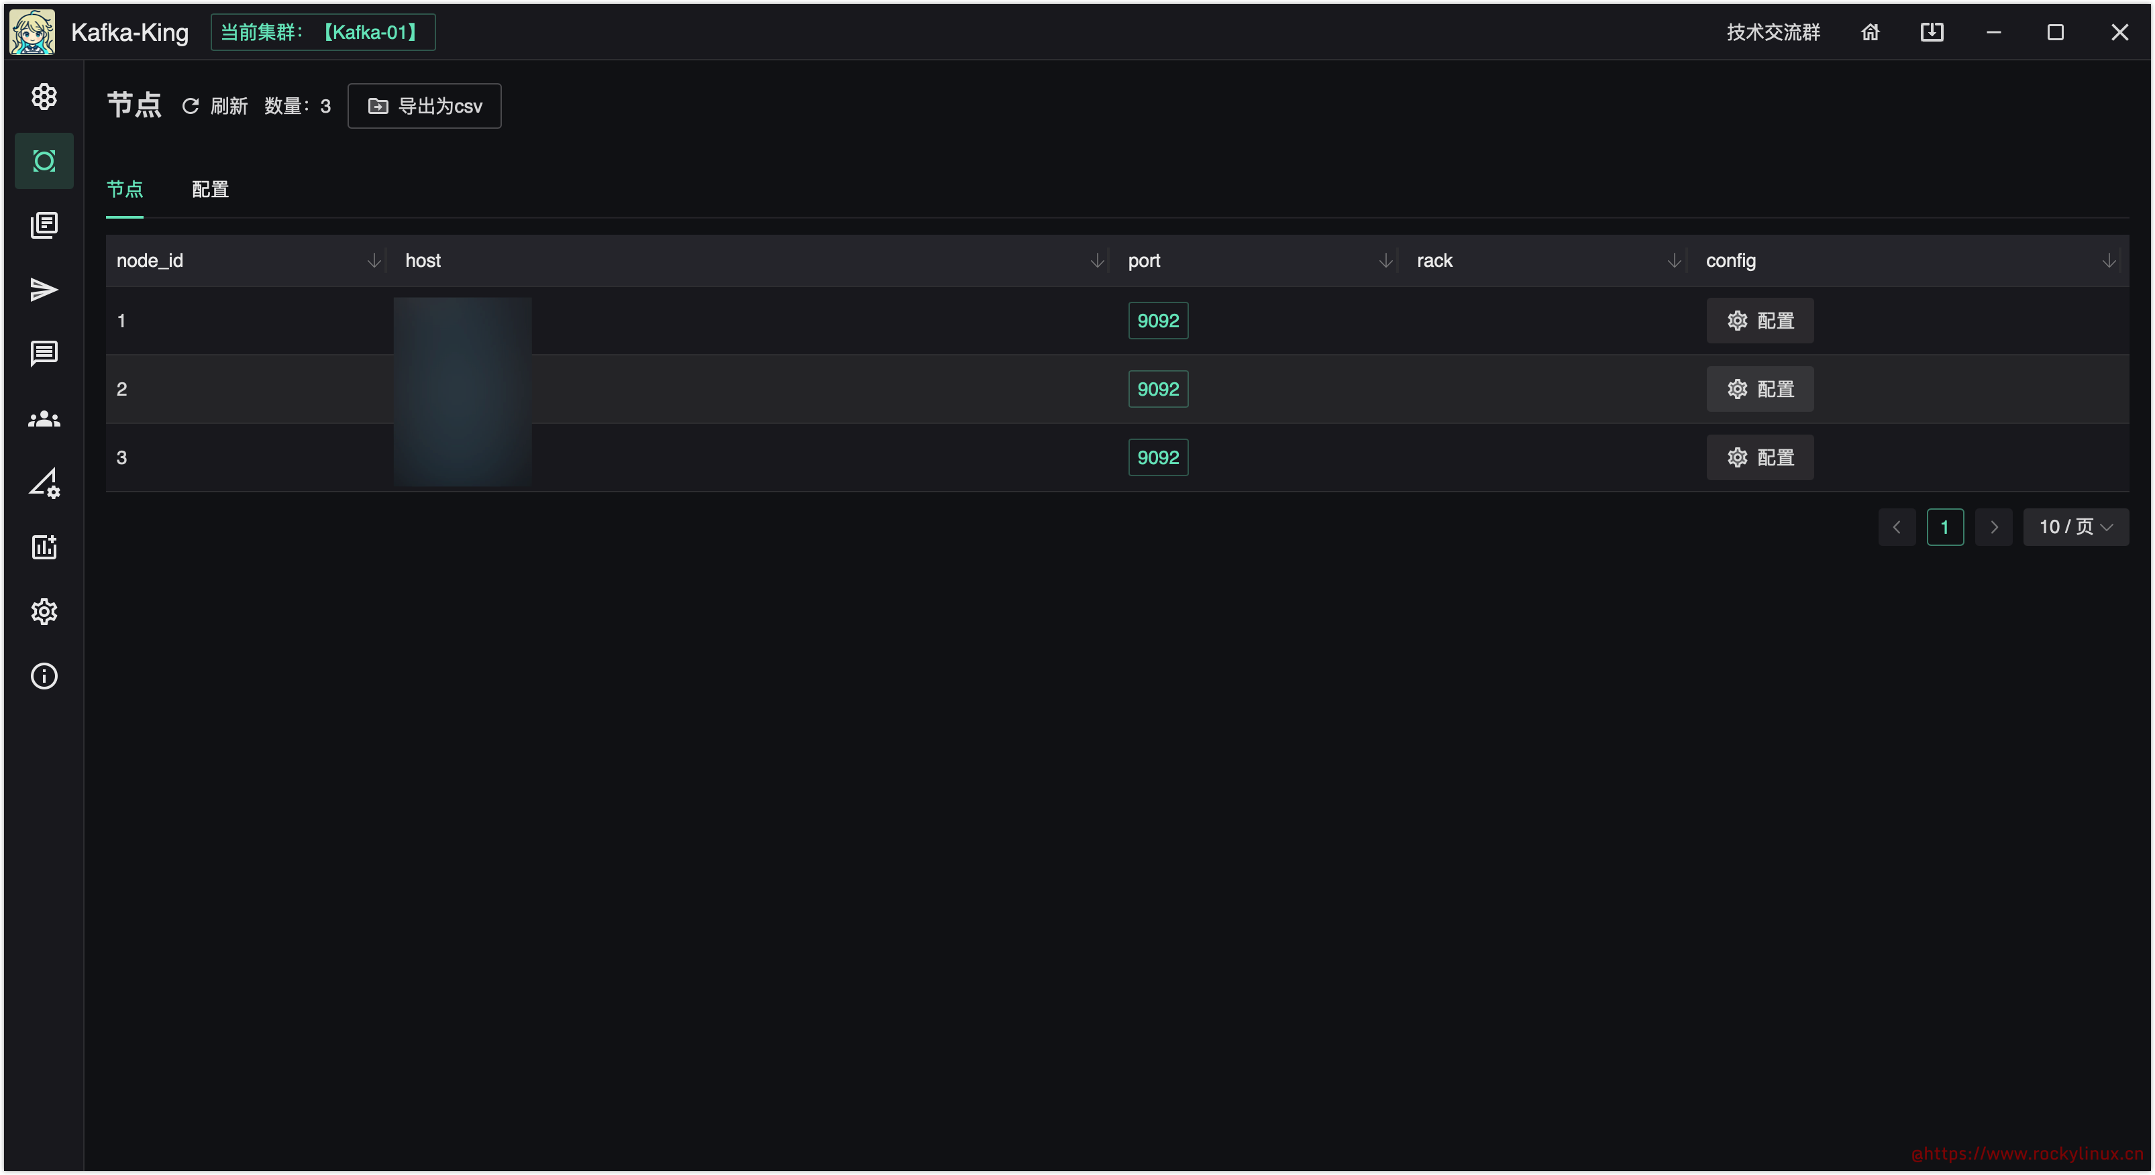Click the home icon in title bar
The image size is (2155, 1175).
click(1870, 32)
